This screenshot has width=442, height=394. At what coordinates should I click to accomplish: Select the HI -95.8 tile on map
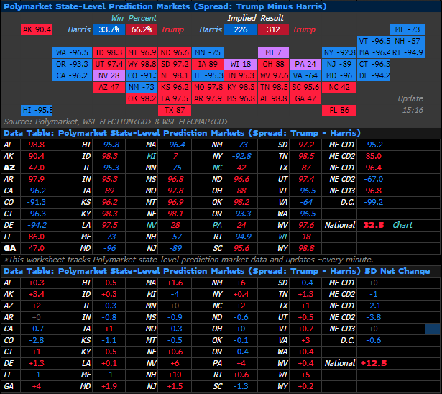[37, 110]
